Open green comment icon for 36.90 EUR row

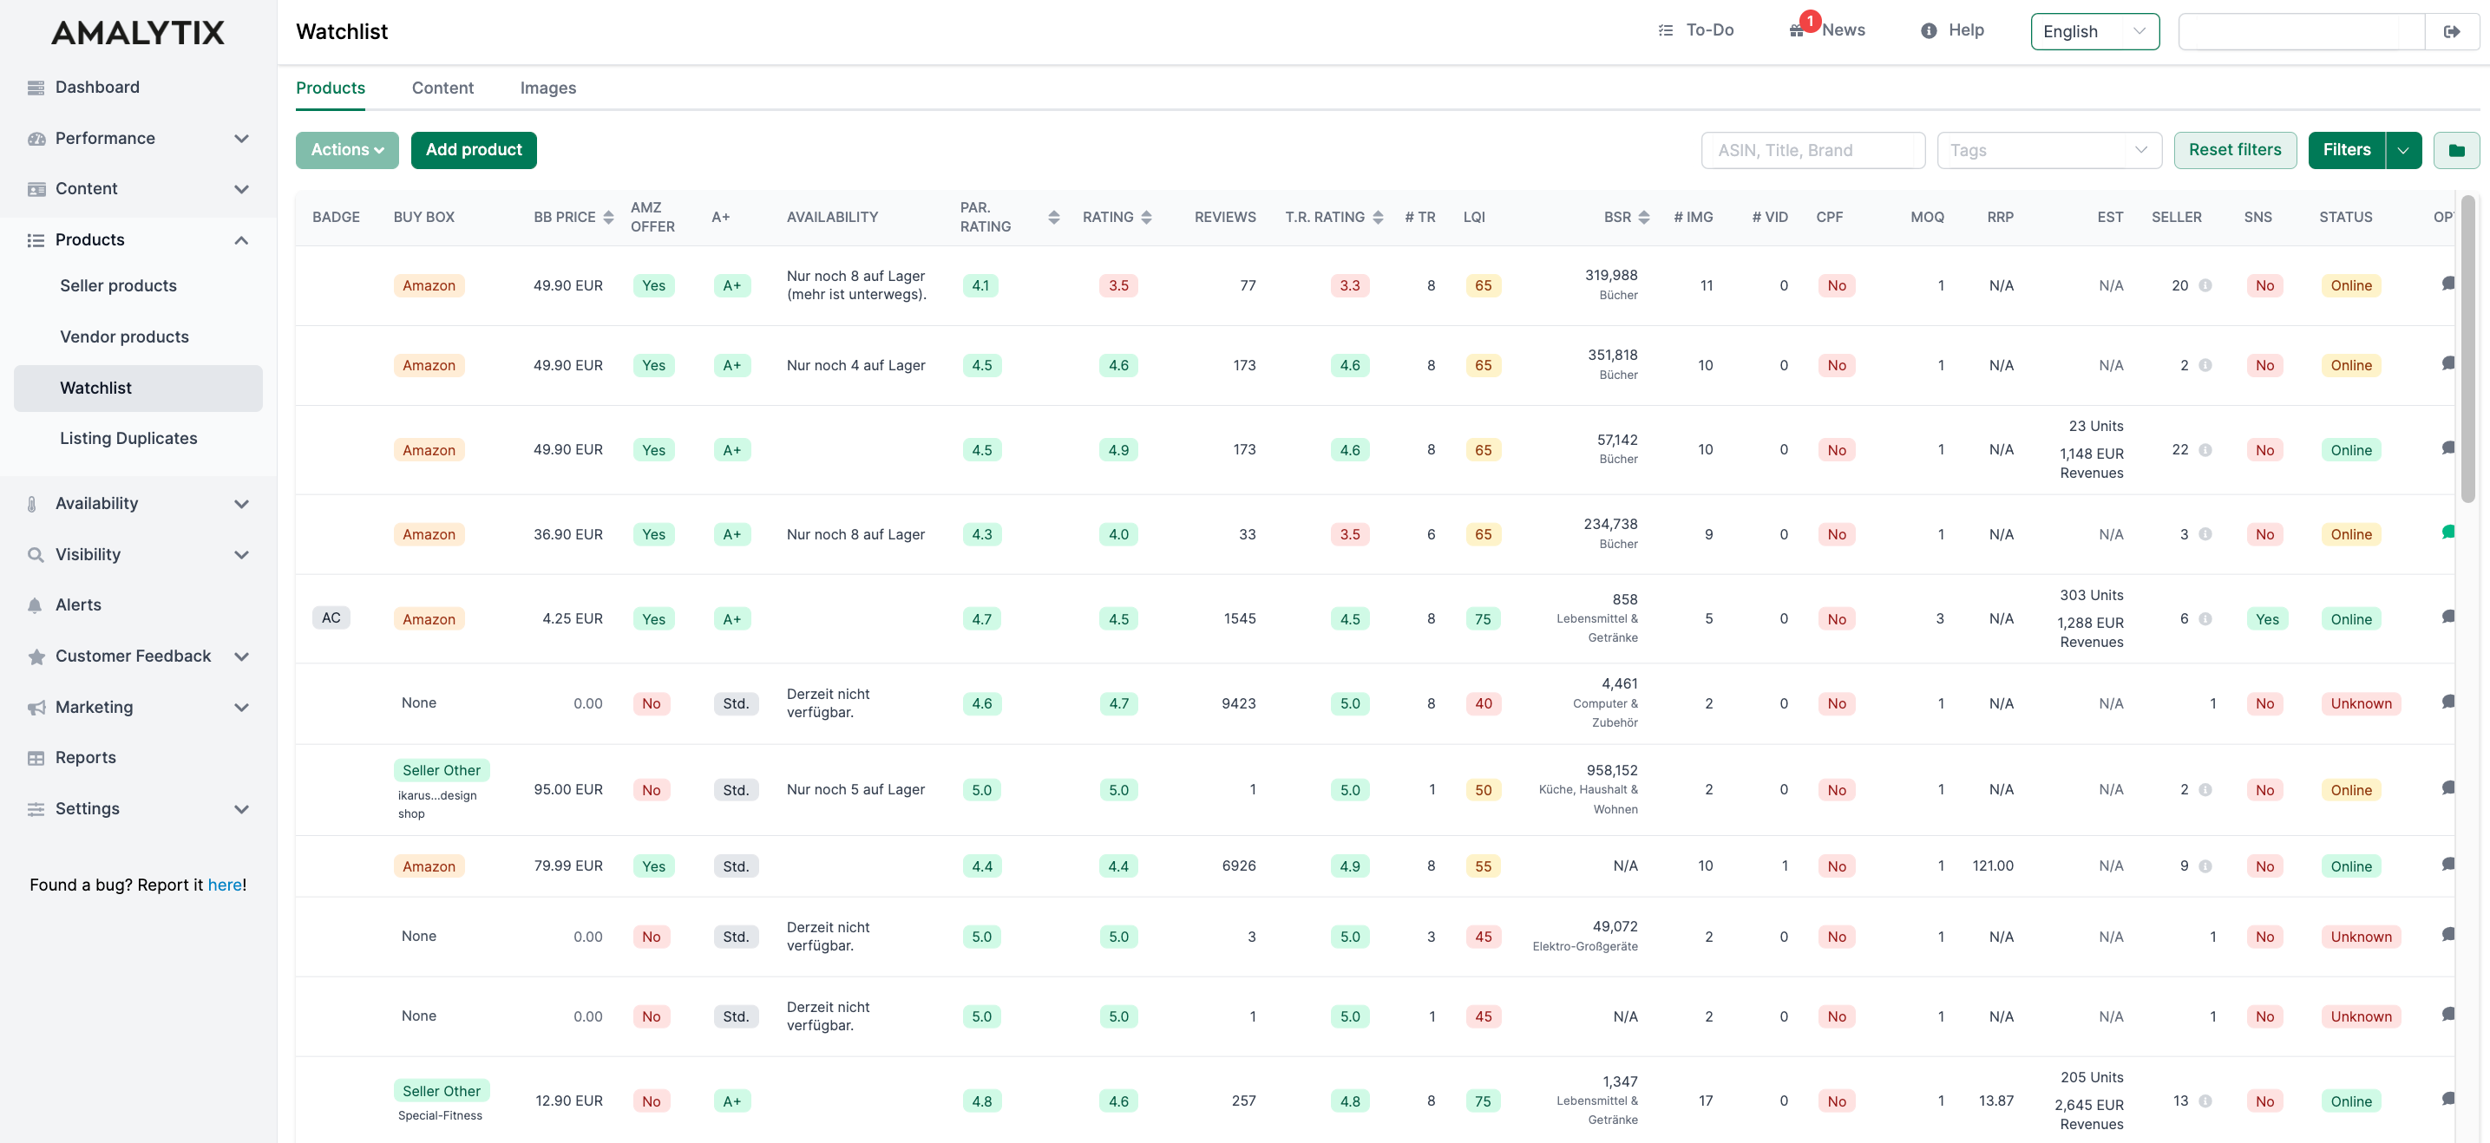(2447, 532)
